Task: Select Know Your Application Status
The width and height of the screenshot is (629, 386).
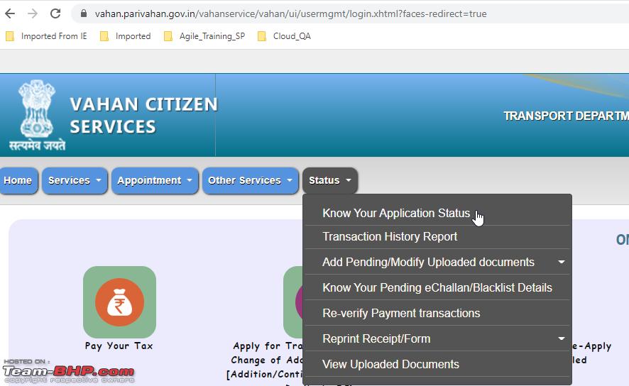Action: point(437,214)
